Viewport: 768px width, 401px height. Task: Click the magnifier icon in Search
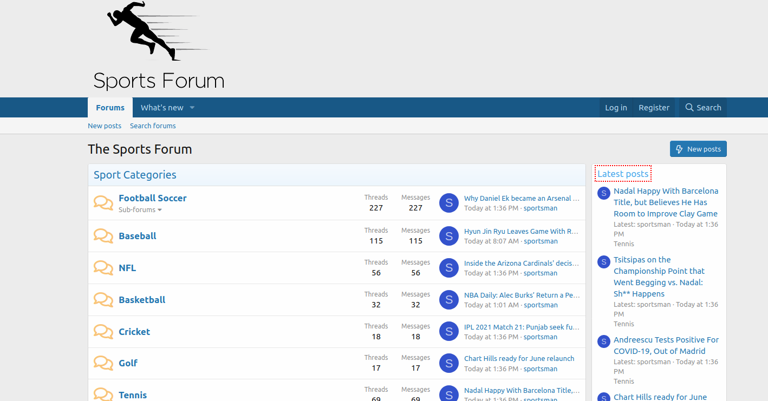pyautogui.click(x=689, y=108)
